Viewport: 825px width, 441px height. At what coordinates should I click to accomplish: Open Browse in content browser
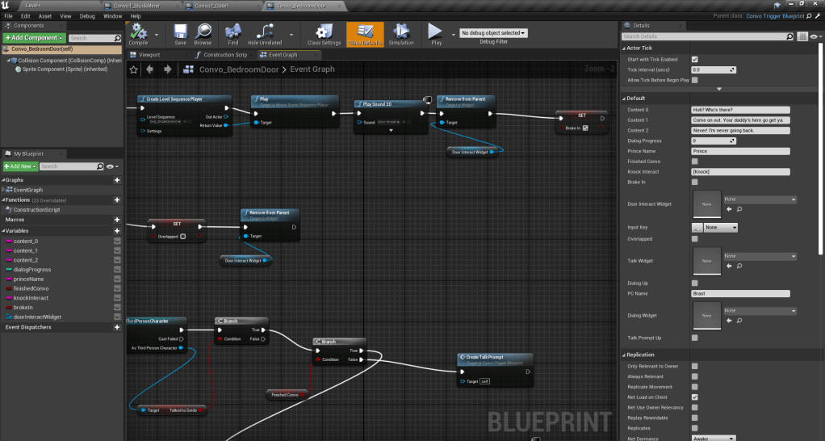pos(203,32)
